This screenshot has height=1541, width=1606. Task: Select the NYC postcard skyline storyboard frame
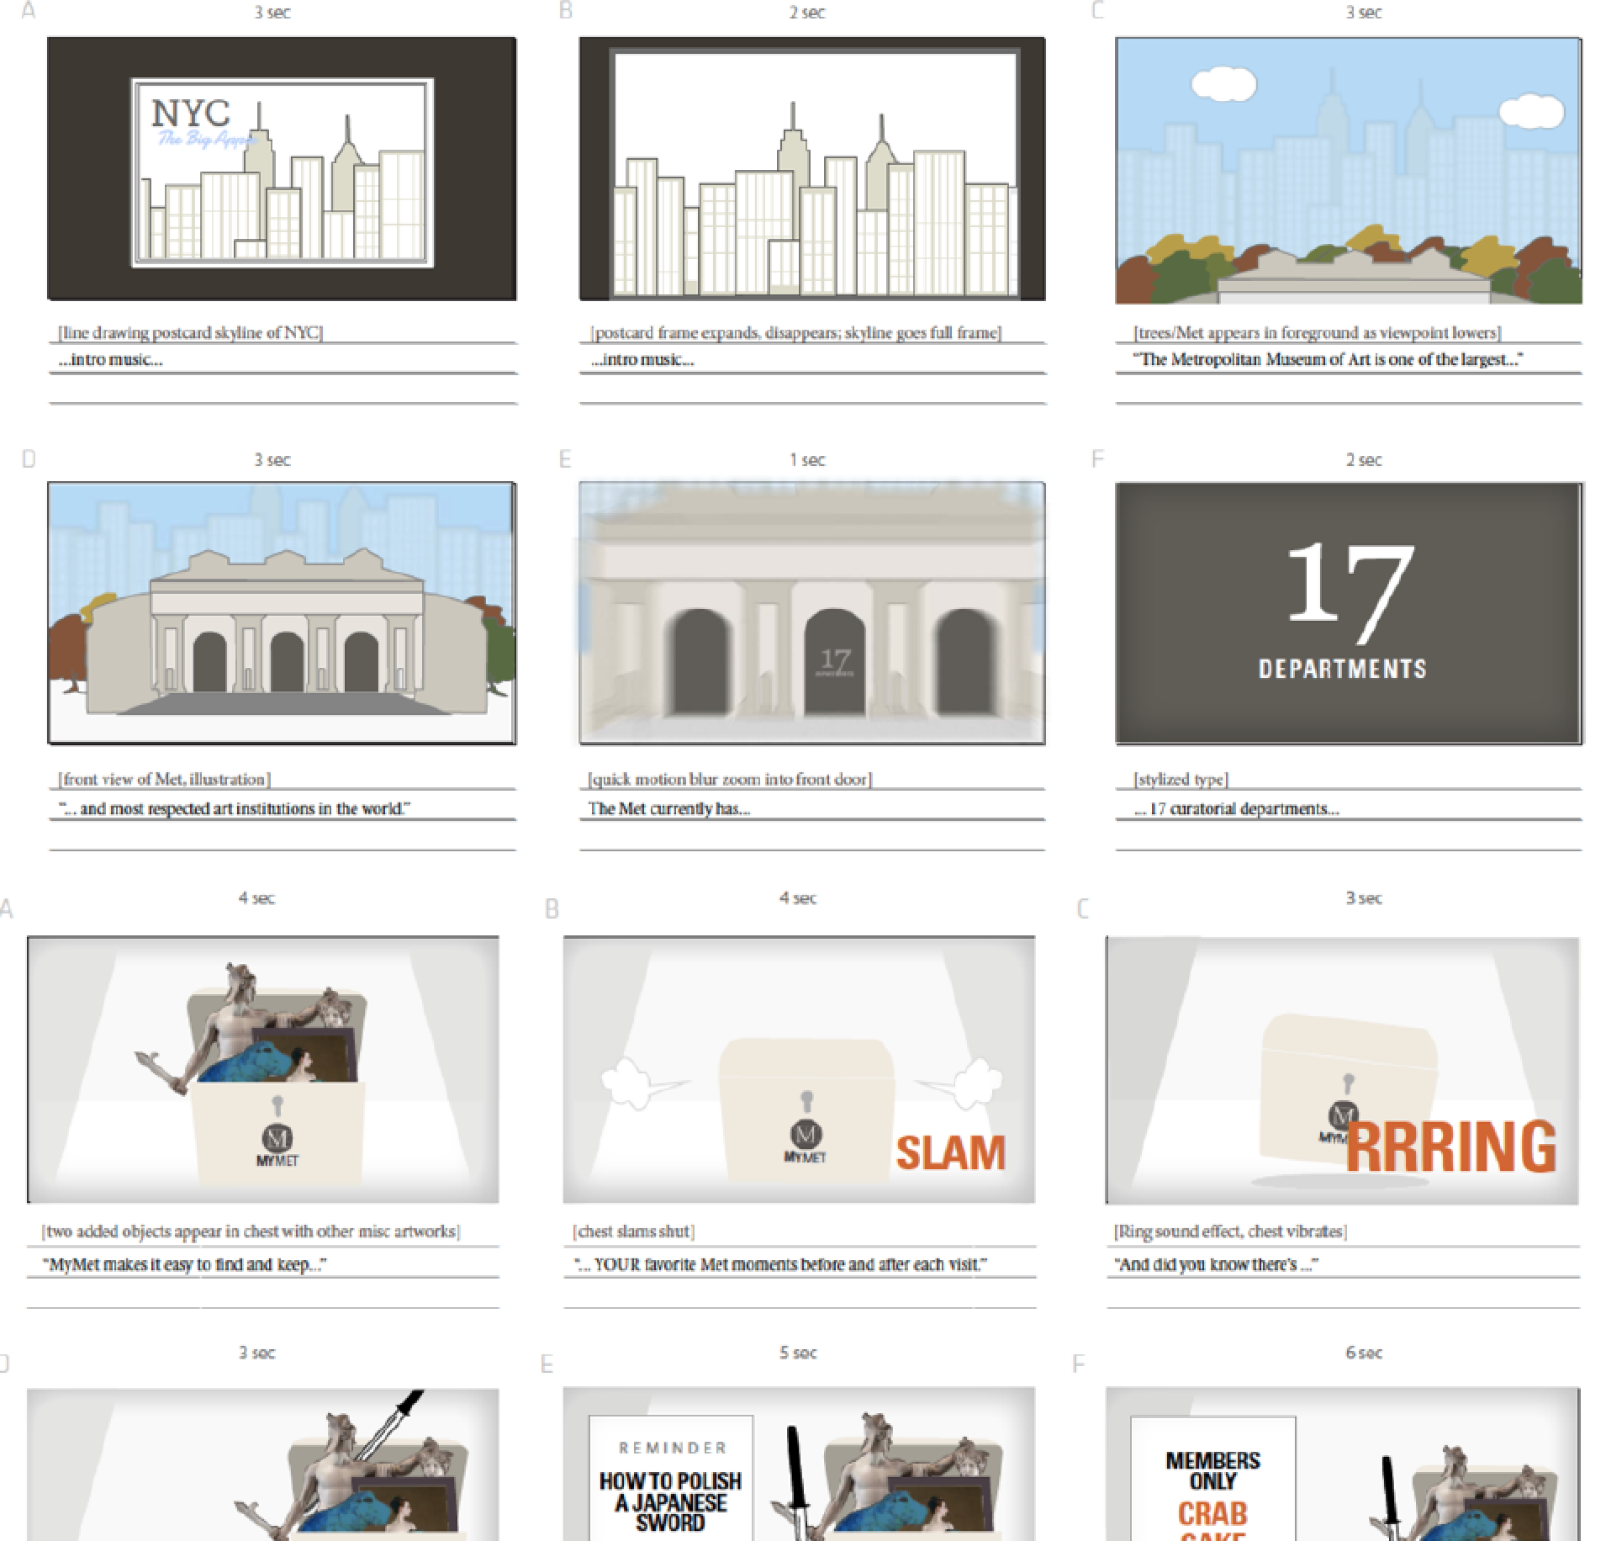pyautogui.click(x=282, y=168)
